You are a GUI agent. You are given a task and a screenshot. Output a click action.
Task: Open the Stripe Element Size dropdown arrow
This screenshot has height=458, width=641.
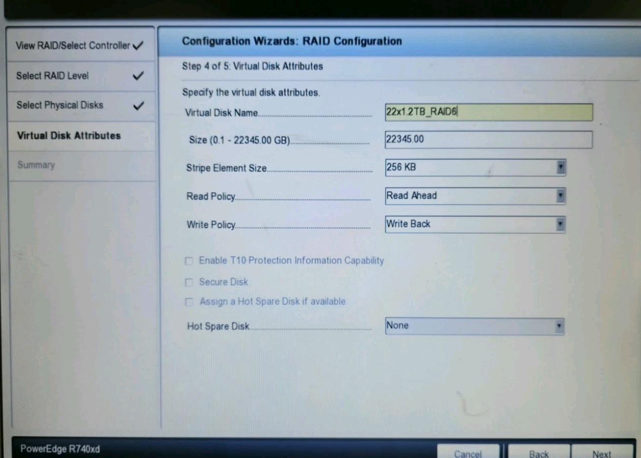pyautogui.click(x=560, y=167)
